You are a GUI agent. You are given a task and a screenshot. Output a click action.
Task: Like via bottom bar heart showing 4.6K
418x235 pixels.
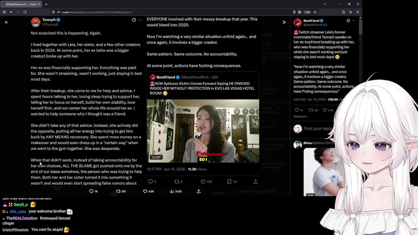pos(149,191)
